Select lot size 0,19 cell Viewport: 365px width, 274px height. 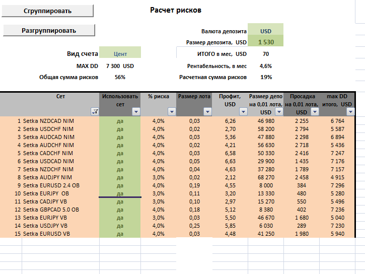click(x=194, y=185)
